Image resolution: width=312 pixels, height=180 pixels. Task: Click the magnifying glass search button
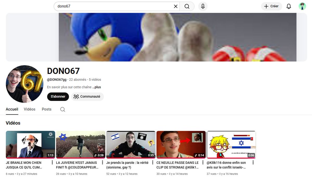pos(187,7)
